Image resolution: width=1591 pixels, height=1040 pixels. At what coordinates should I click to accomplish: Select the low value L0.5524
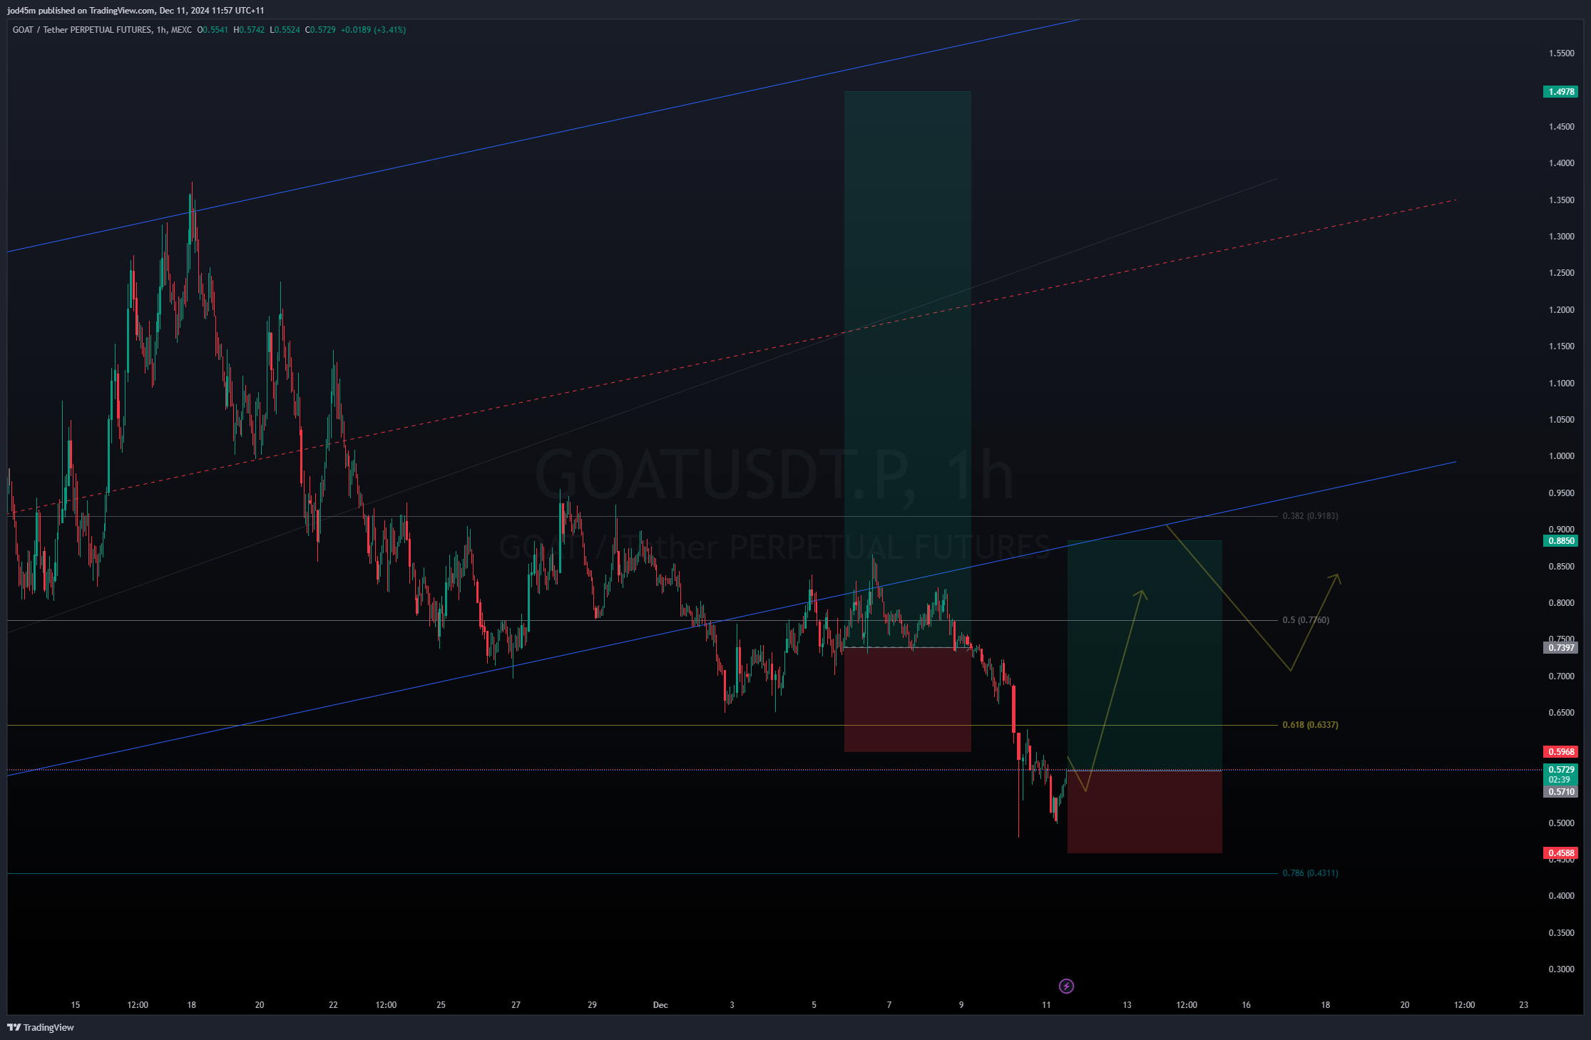point(285,30)
